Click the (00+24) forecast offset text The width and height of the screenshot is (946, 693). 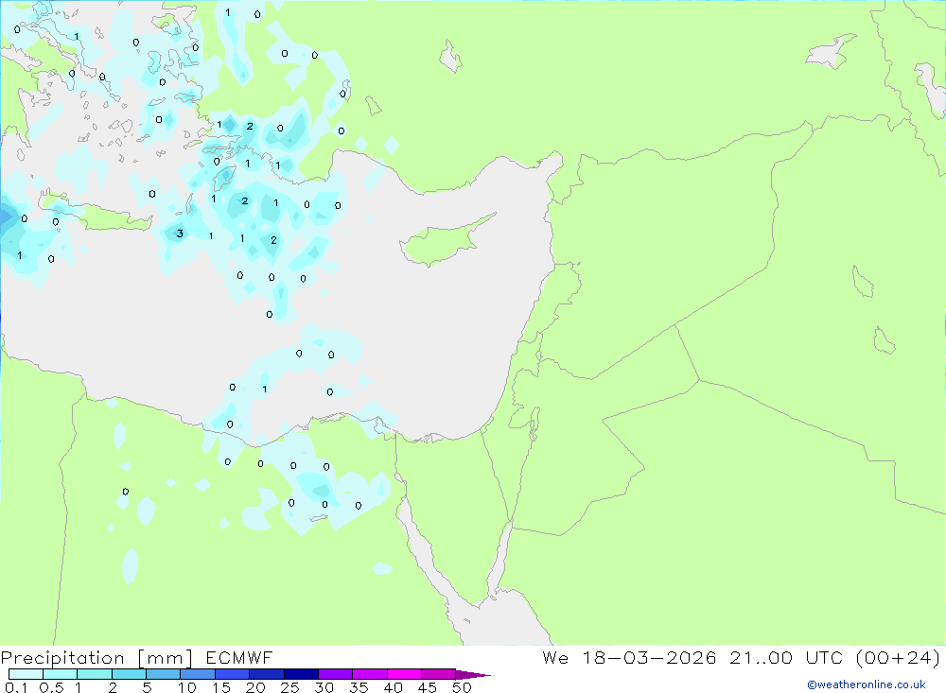[897, 658]
